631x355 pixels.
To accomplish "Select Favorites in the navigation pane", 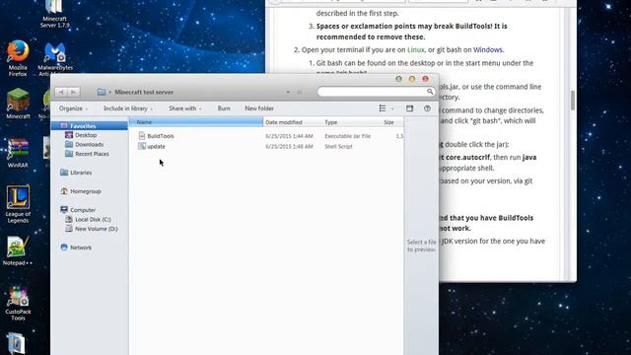I will coord(90,126).
